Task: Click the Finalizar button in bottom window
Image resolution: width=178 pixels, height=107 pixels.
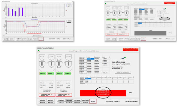Action: coord(93,101)
